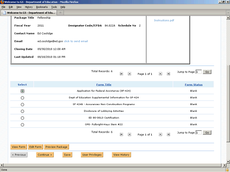Open a new tab with plus button
This screenshot has height=172, width=230.
[60, 13]
